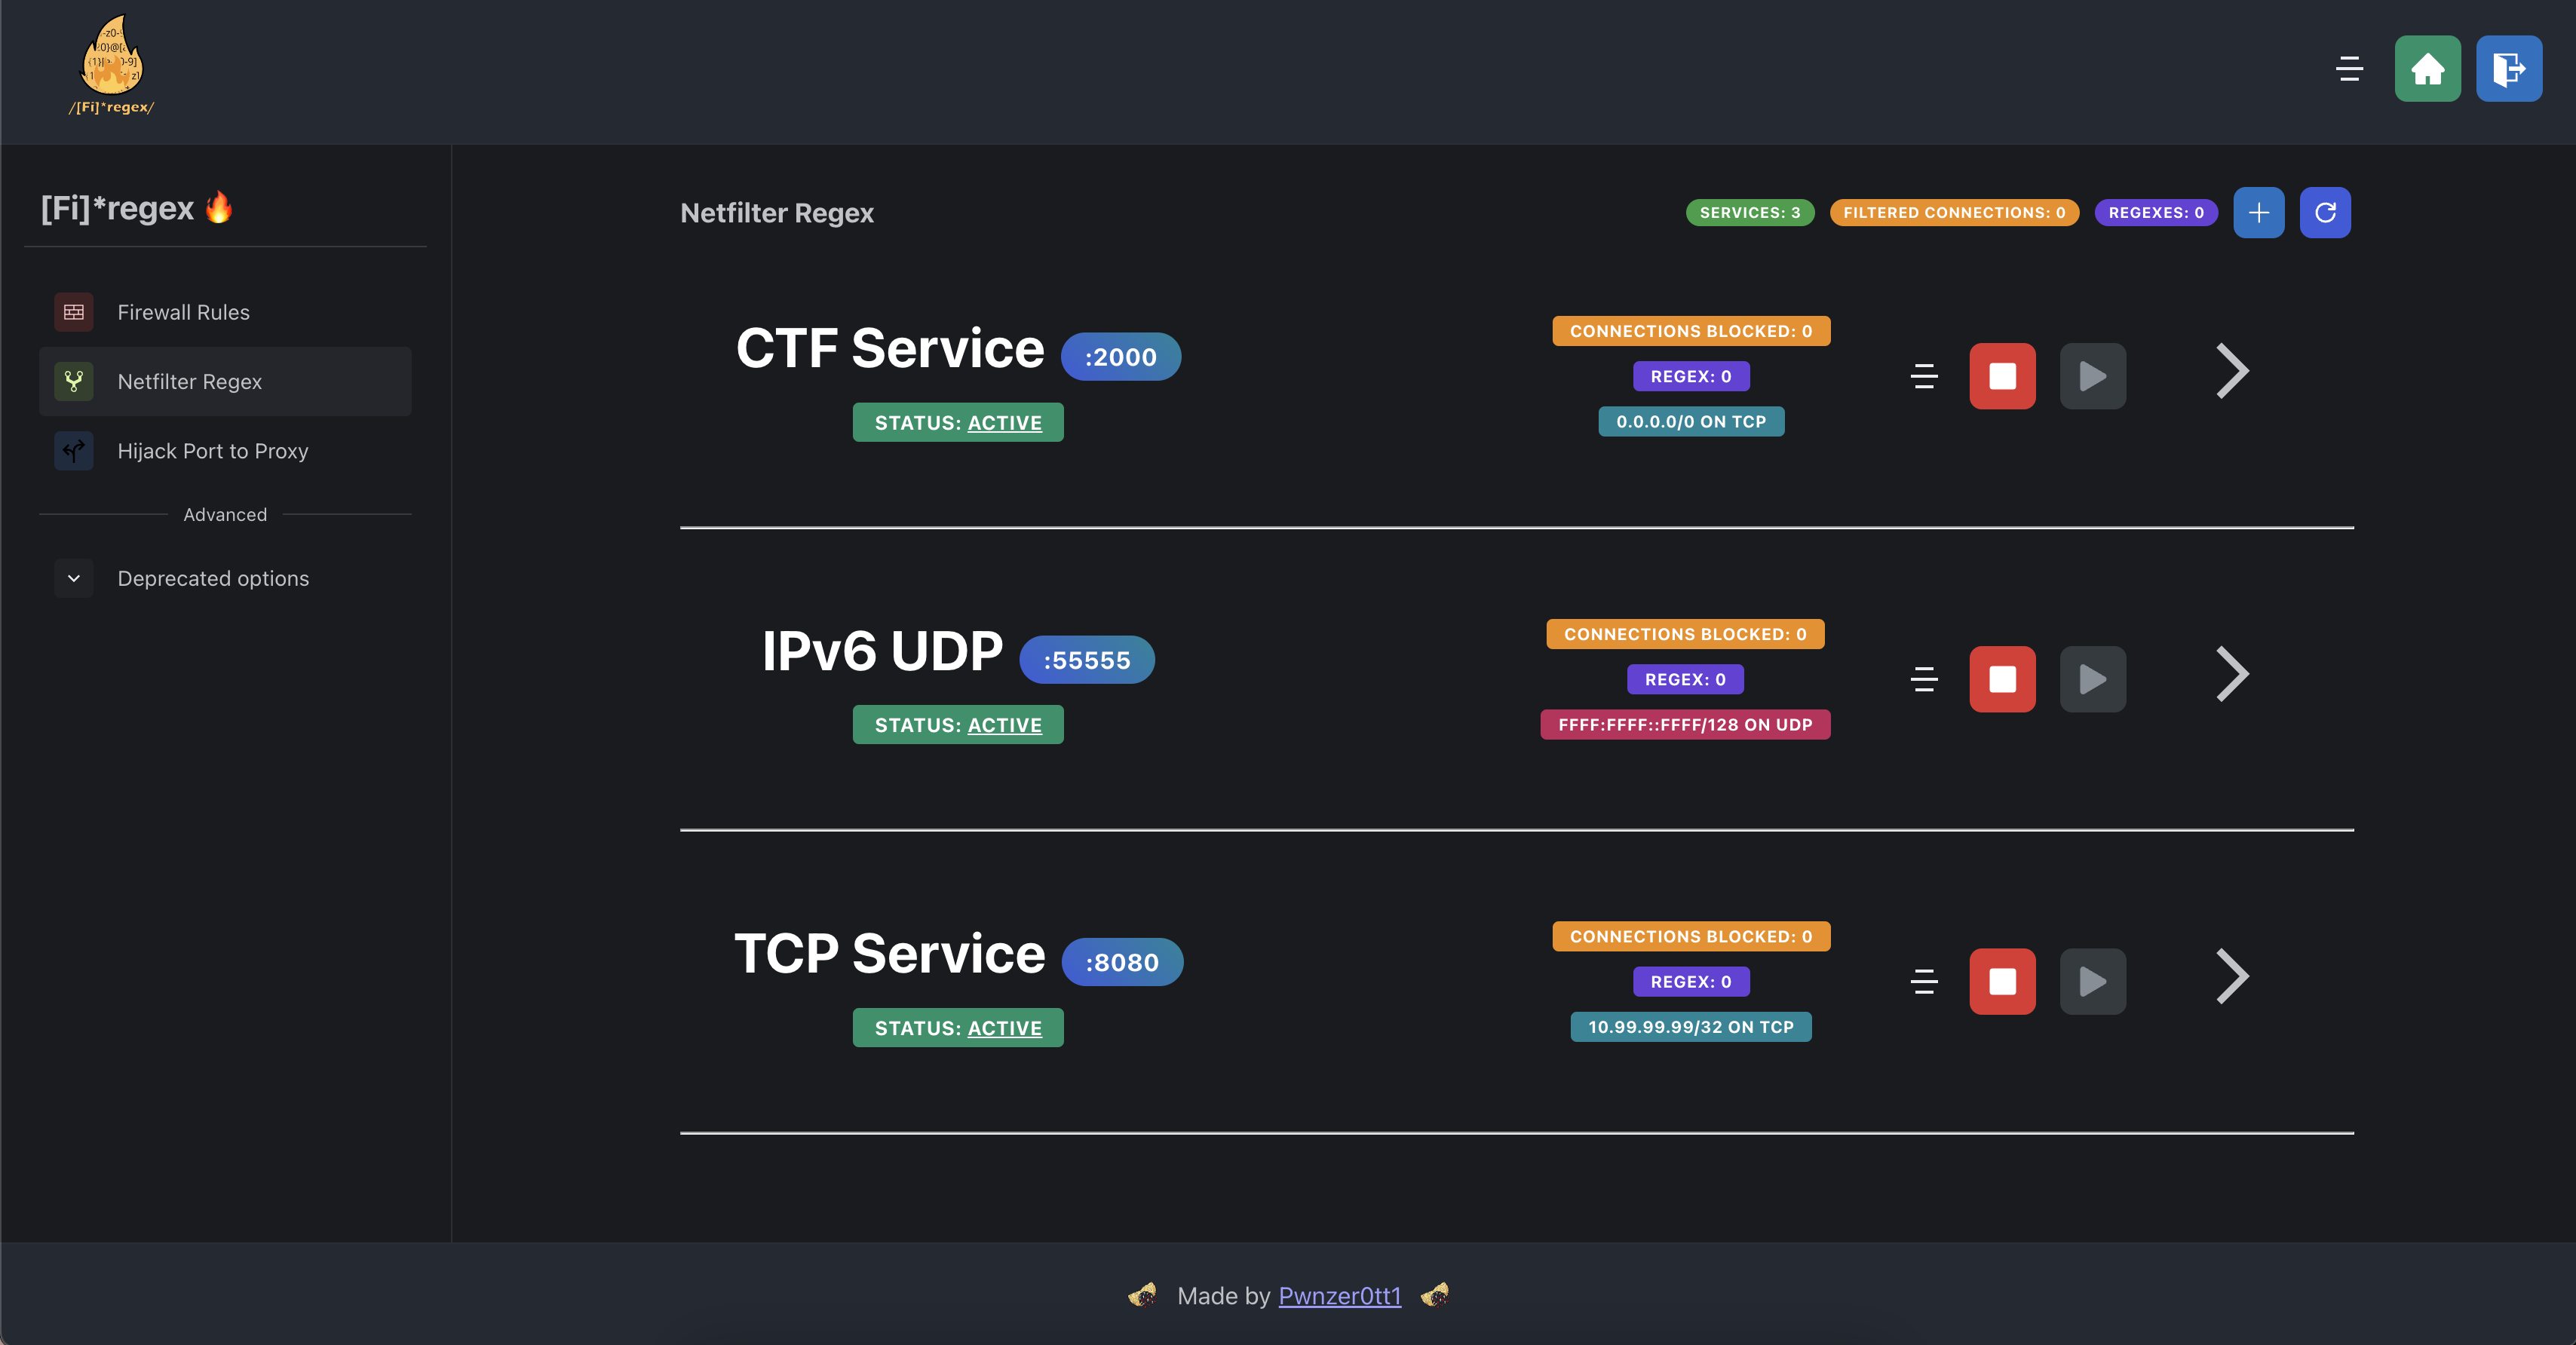Expand TCP Service details with right chevron

pos(2231,977)
